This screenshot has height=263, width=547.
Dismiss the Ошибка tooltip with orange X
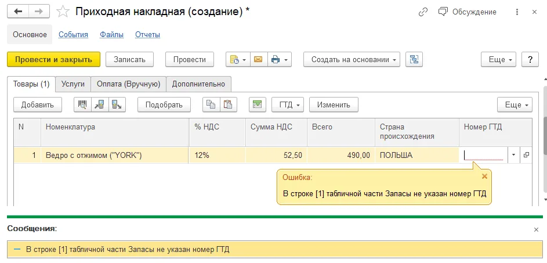coord(484,176)
